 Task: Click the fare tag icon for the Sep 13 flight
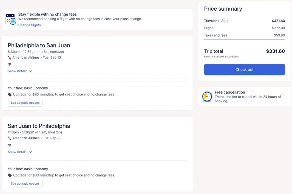click(10, 95)
